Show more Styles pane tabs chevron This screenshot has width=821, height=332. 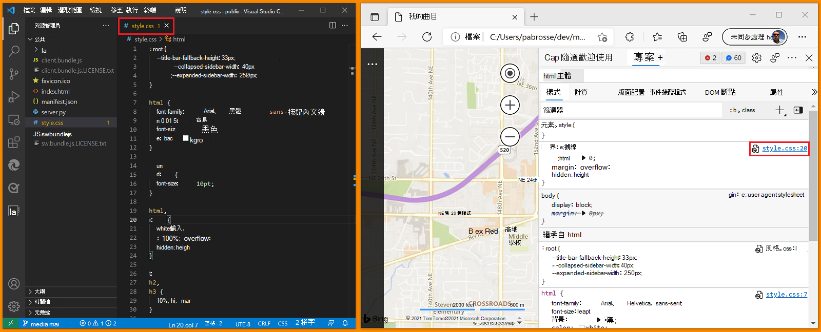814,92
